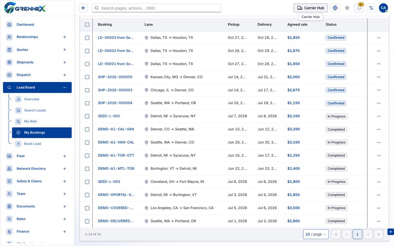394x246 pixels.
Task: Open the 20 / page dropdown
Action: coord(316,234)
